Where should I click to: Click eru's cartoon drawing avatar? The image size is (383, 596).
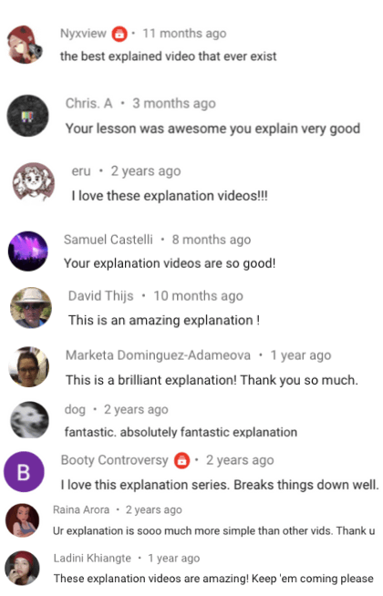click(34, 181)
